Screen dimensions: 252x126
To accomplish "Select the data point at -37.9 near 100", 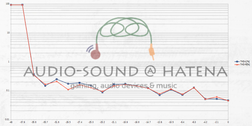I will click(x=22, y=5).
